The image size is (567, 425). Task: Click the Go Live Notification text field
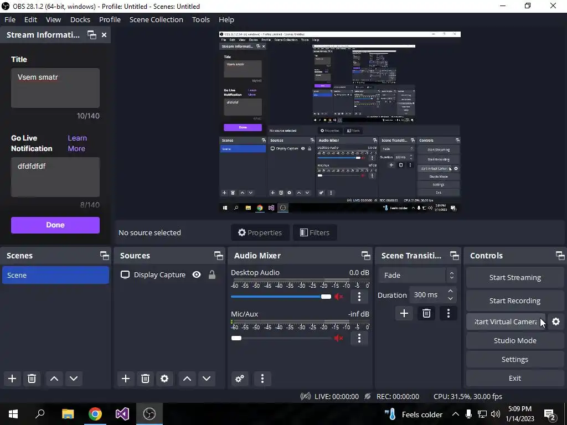coord(55,177)
